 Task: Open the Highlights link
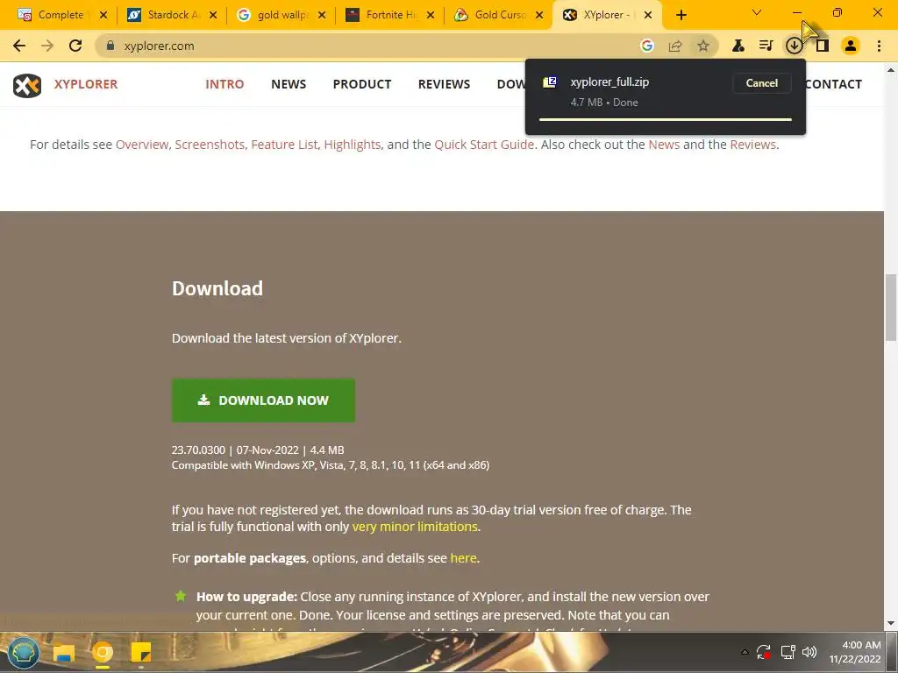[353, 145]
